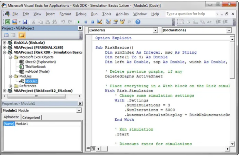Click the Insert UserForm toolbar icon
The width and height of the screenshot is (239, 157).
tap(15, 22)
